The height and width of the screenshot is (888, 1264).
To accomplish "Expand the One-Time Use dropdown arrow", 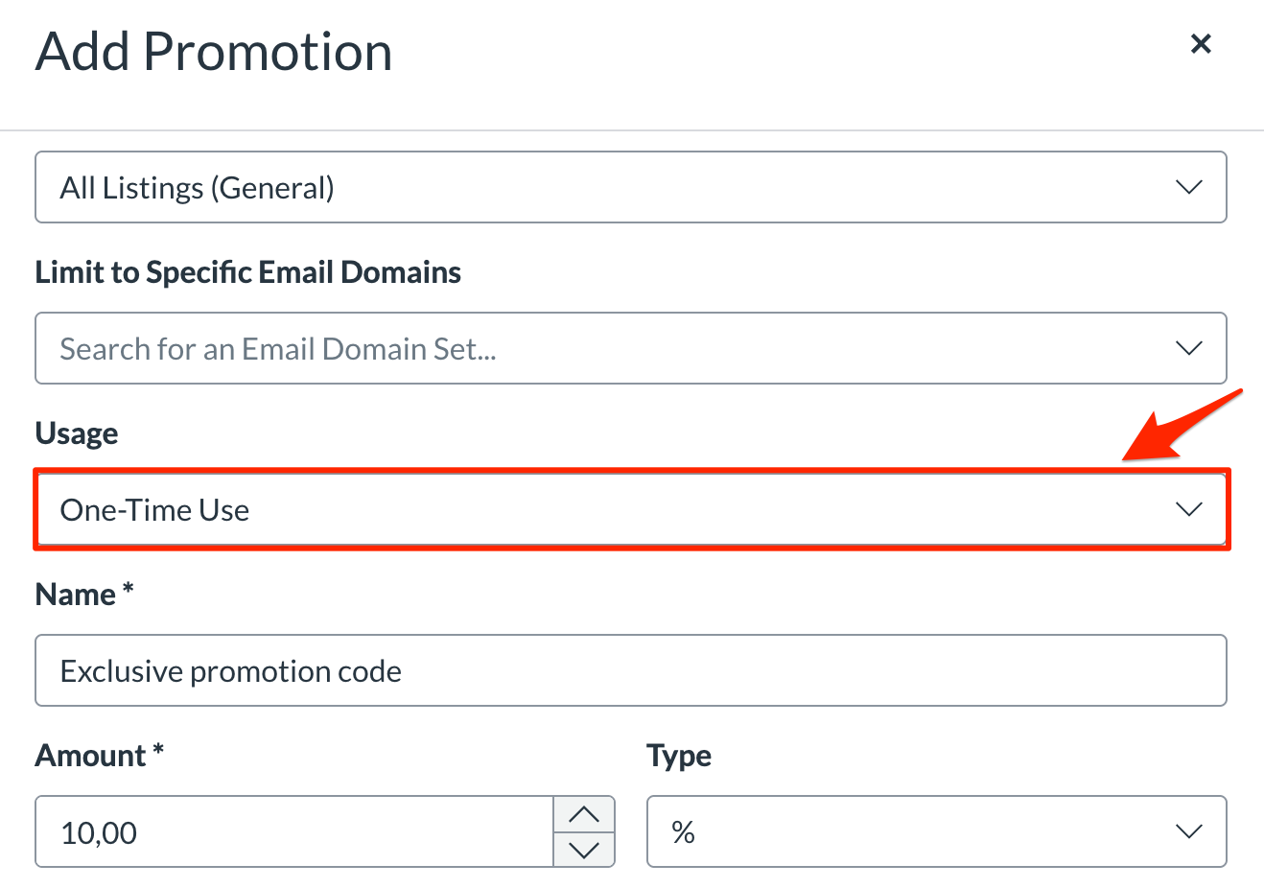I will point(1189,509).
